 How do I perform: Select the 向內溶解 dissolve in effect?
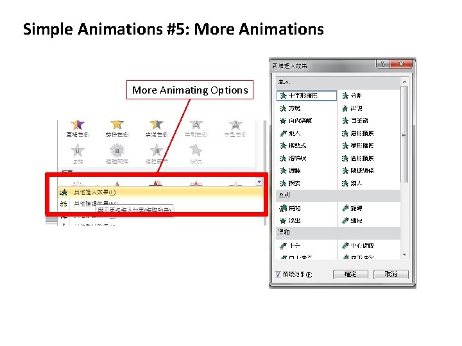(296, 120)
